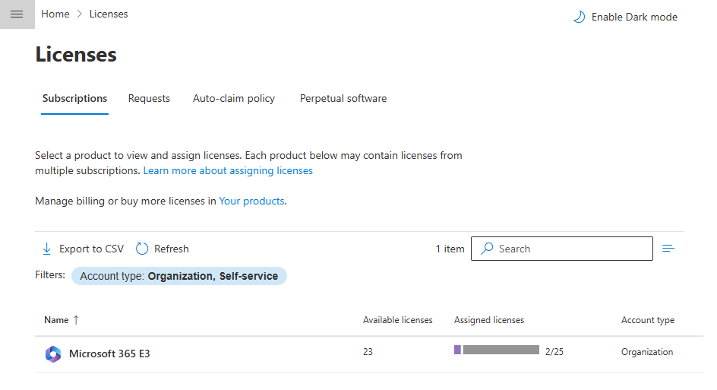Click the Available licenses column header

397,320
